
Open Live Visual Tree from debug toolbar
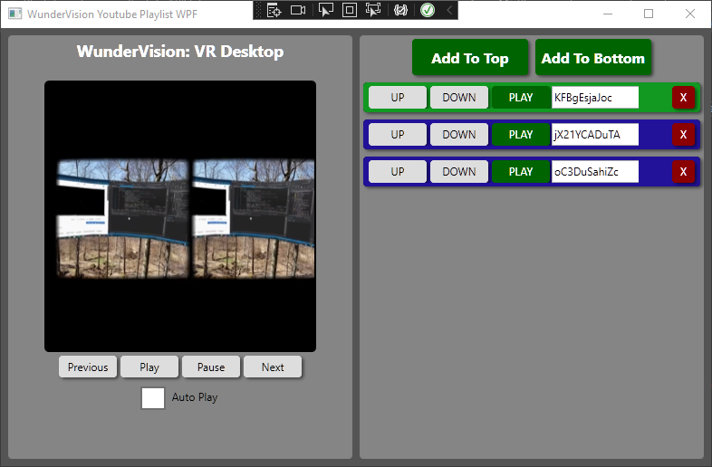click(x=274, y=10)
